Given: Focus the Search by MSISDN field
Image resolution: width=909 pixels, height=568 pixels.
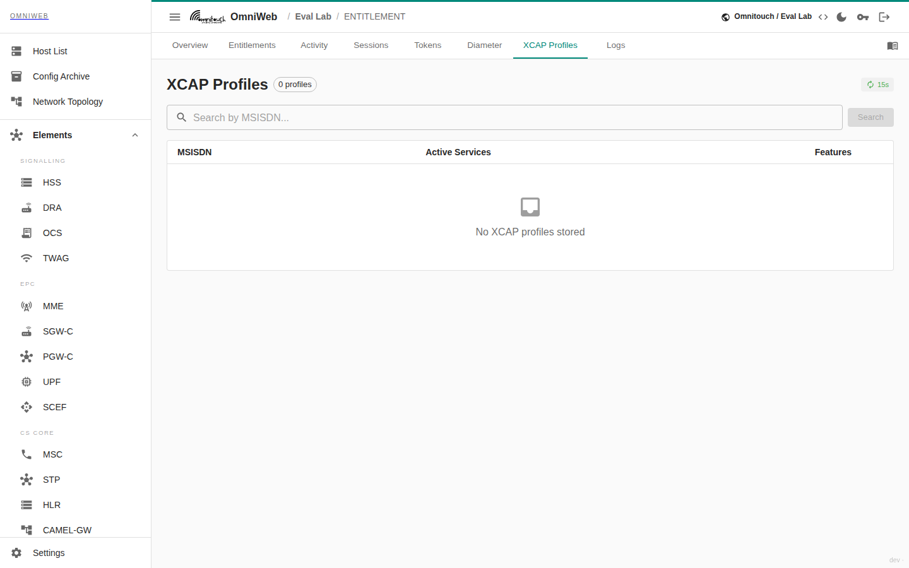Looking at the screenshot, I should tap(504, 117).
